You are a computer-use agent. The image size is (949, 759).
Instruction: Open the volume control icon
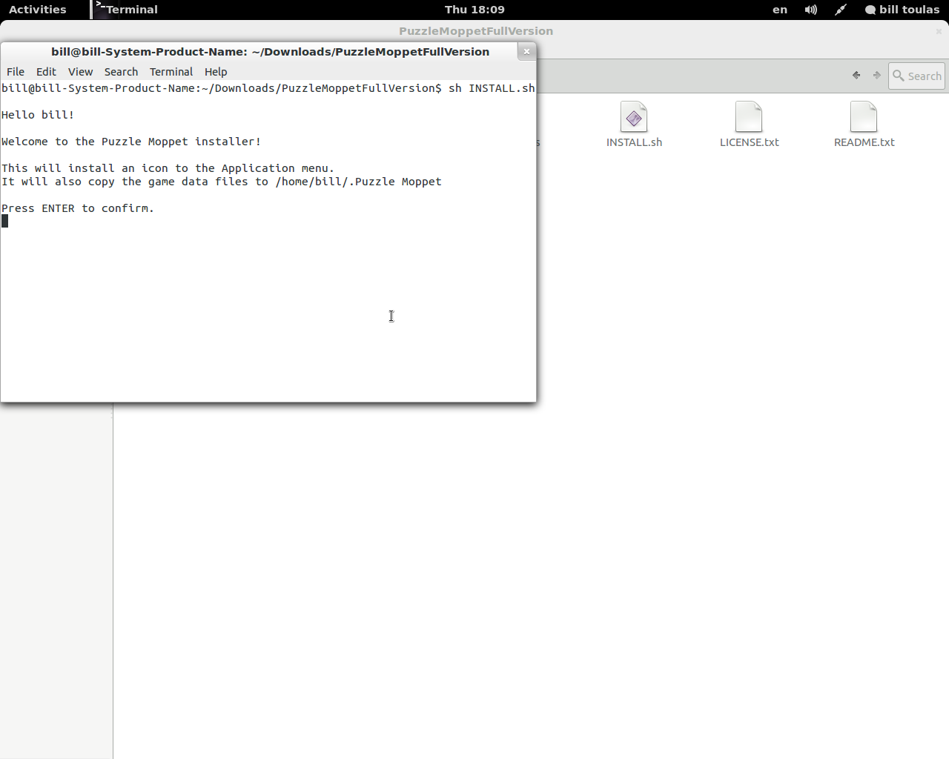coord(811,10)
